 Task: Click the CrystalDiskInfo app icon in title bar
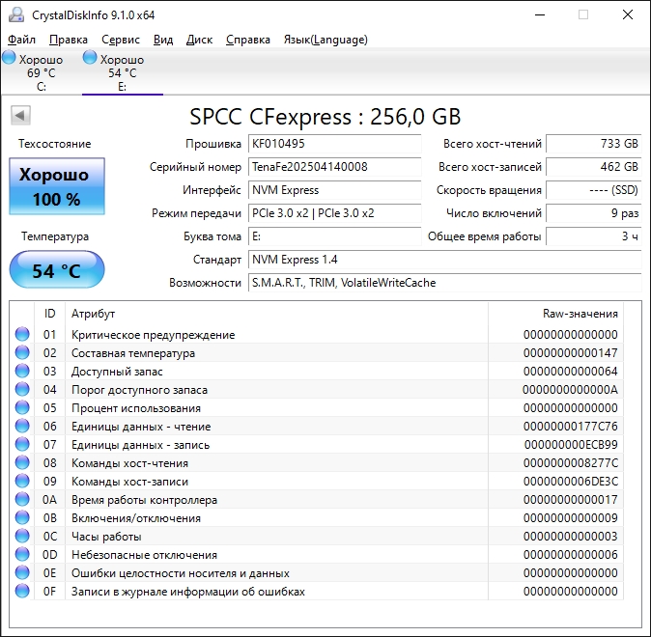[14, 14]
